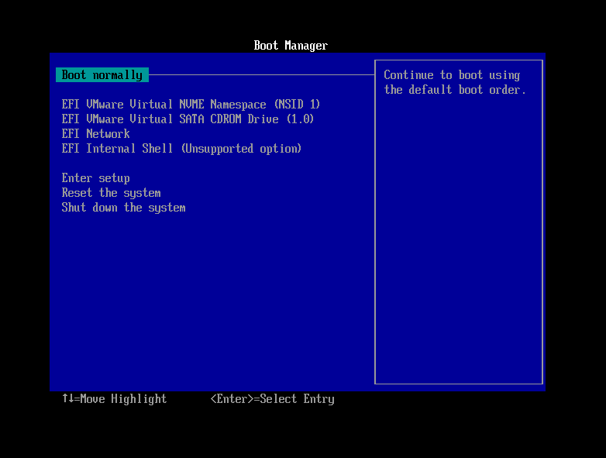
Task: Choose Reset the system
Action: [x=111, y=193]
